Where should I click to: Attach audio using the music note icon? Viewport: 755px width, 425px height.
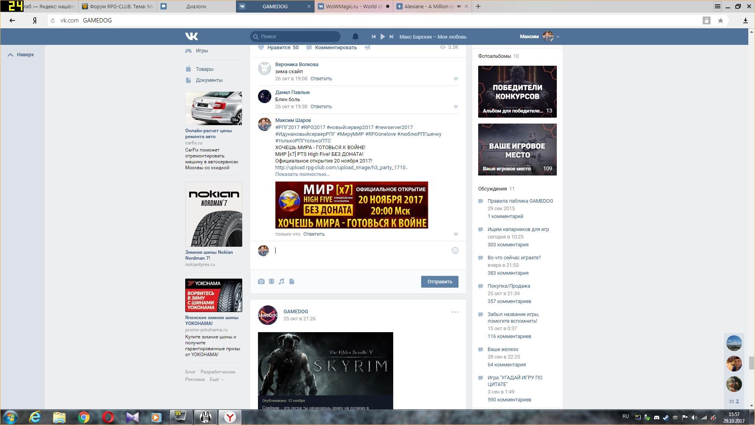tap(281, 281)
